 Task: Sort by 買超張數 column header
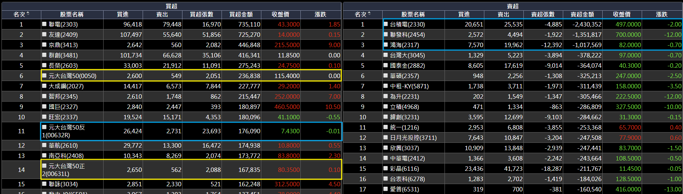coord(202,14)
